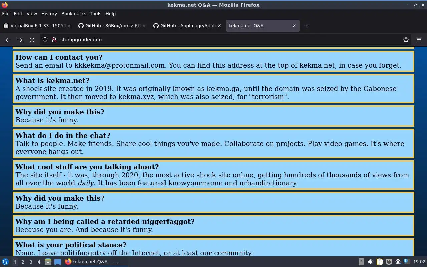Click the 'What do I do in the chat?' heading

(63, 136)
